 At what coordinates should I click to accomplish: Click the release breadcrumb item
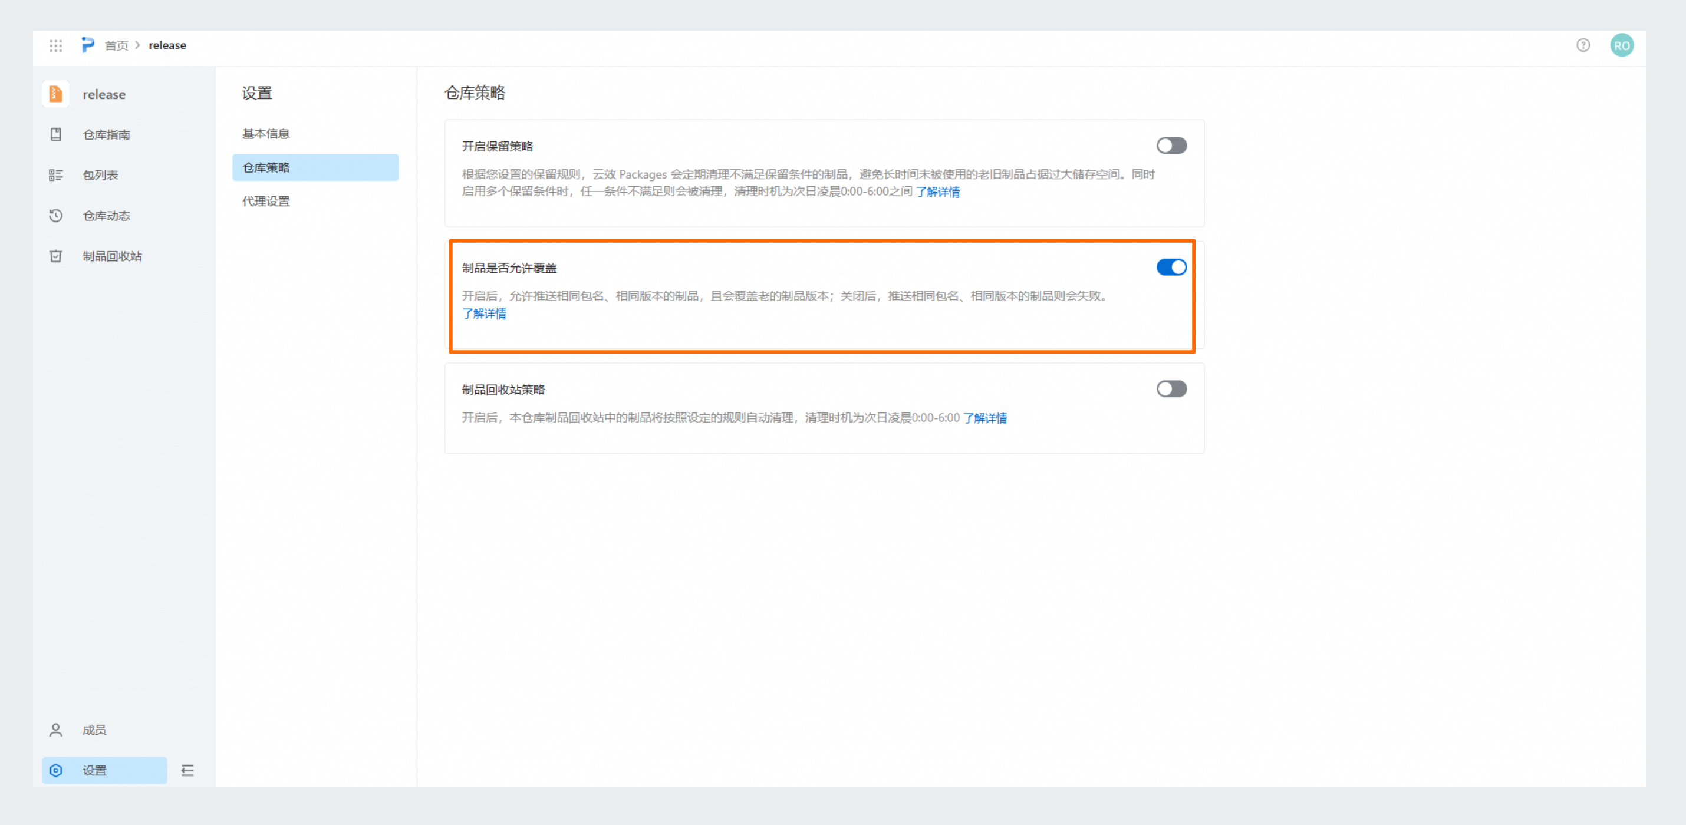[167, 45]
